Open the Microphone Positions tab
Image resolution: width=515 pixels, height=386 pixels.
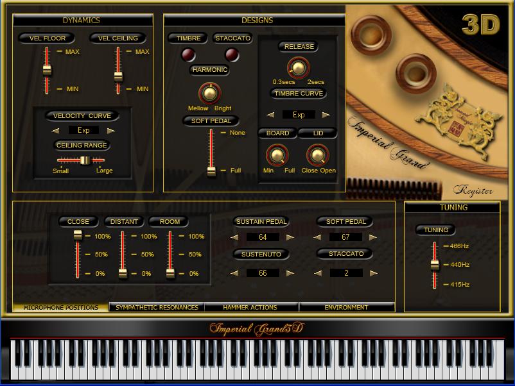[61, 307]
